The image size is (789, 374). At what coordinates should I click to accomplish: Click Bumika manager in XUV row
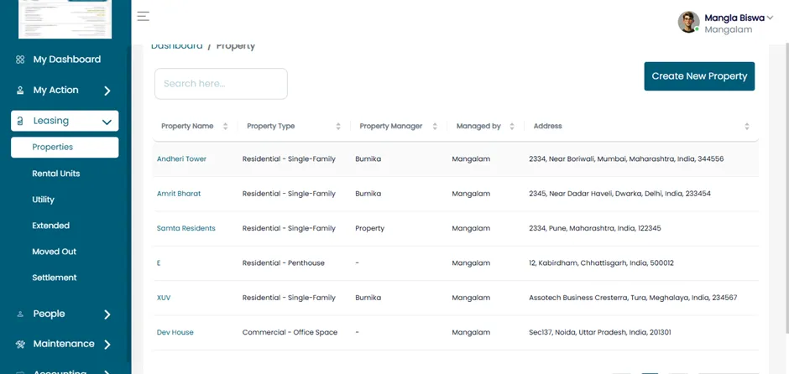click(x=368, y=298)
